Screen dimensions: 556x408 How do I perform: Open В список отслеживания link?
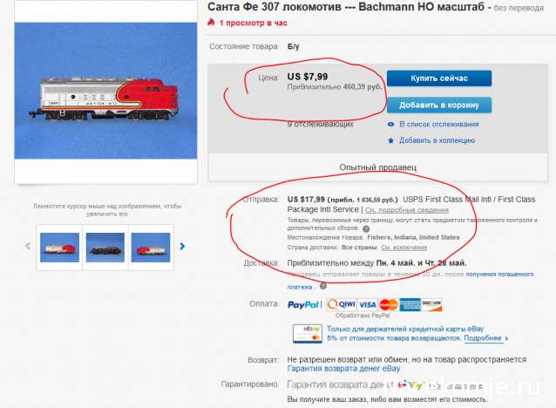coord(439,124)
